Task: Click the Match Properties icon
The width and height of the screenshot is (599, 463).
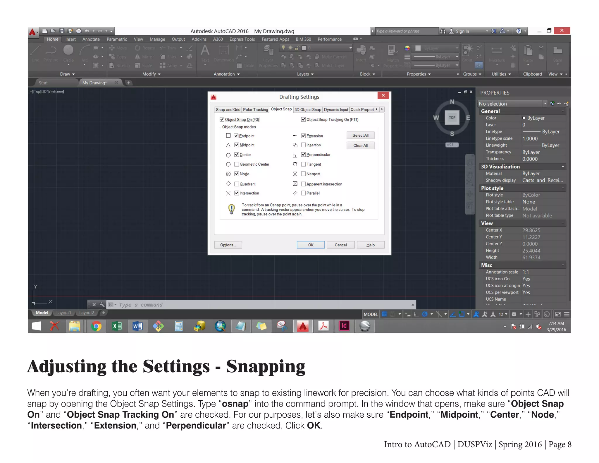Action: [x=392, y=51]
